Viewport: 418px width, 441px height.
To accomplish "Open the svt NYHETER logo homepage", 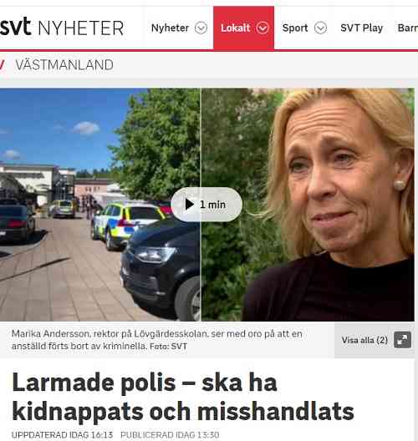I will click(x=62, y=28).
